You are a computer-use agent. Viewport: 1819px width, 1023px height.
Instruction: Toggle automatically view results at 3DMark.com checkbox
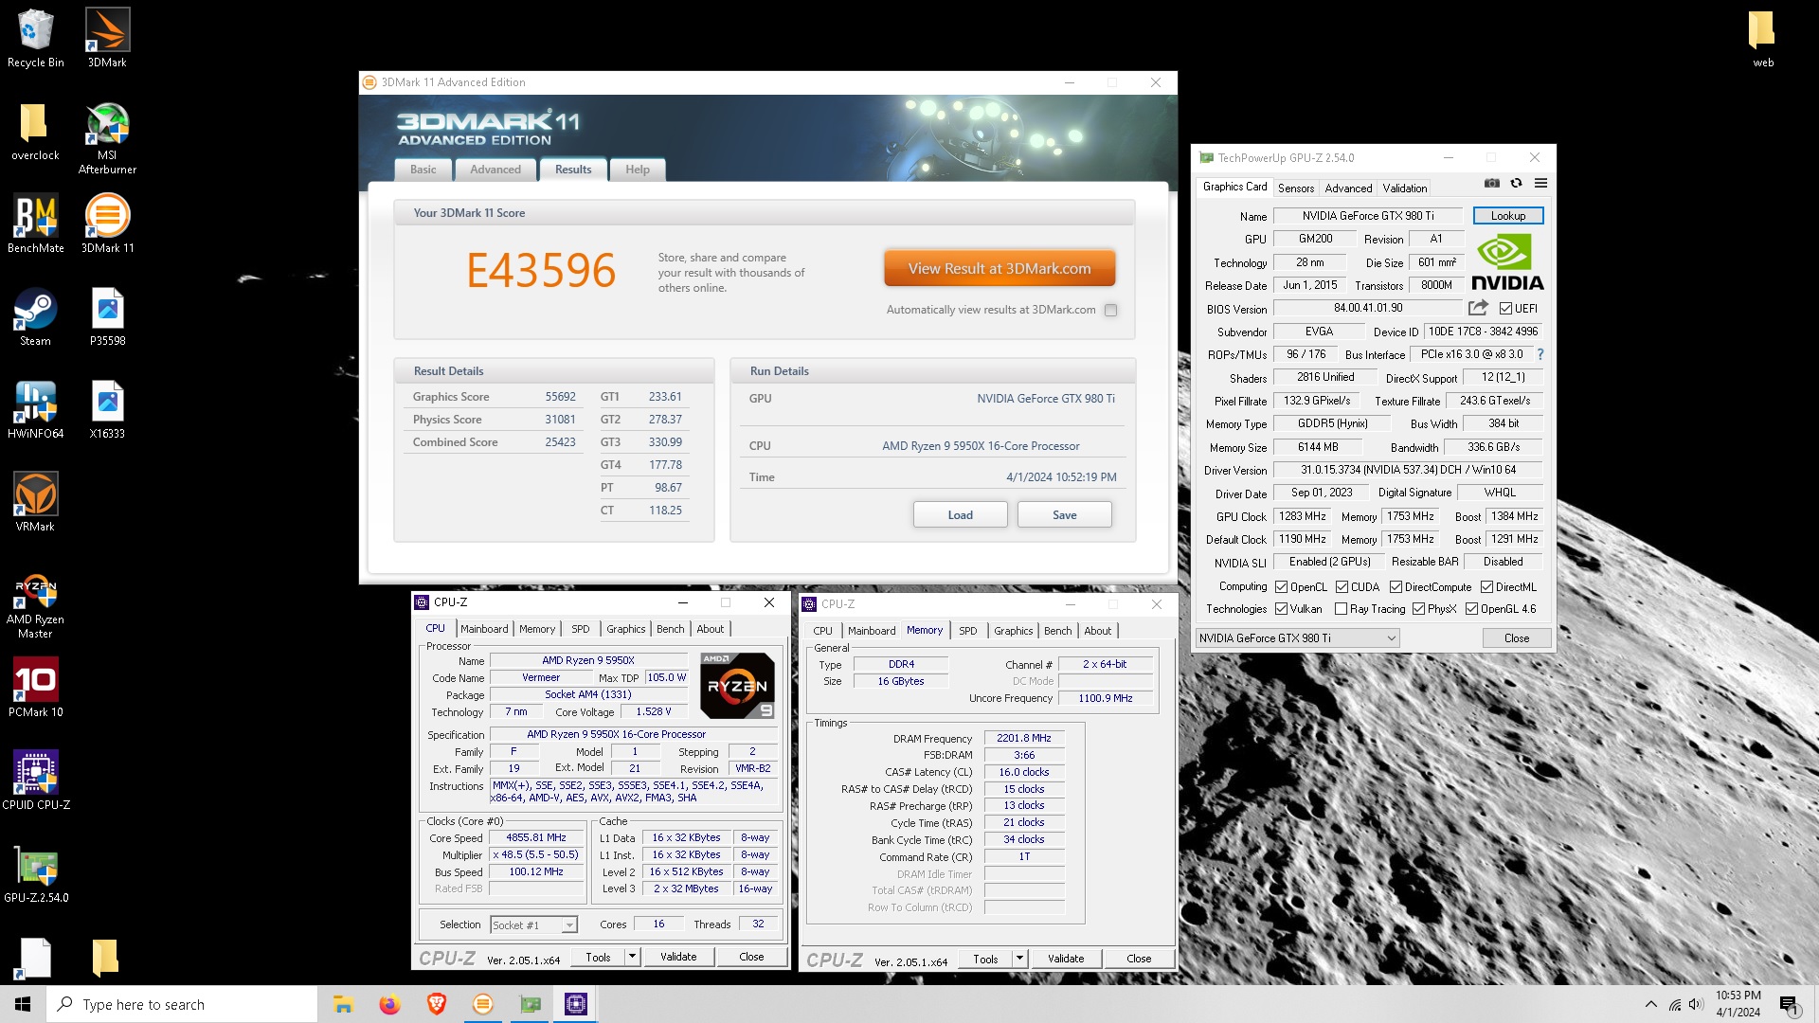[x=1111, y=310]
